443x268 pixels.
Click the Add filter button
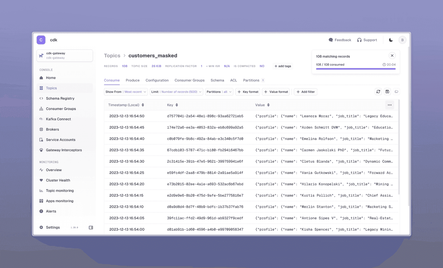pyautogui.click(x=306, y=92)
